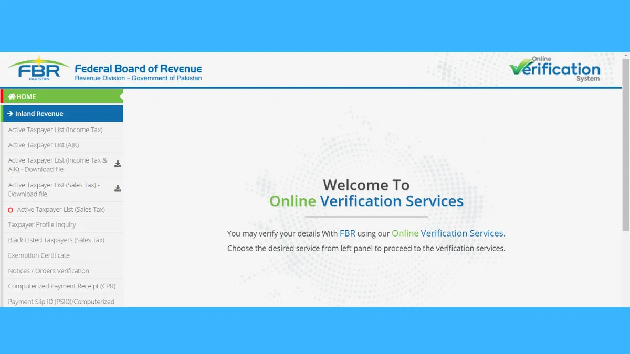Click the arrow icon beside Inland Revenue
This screenshot has height=354, width=630.
pos(10,114)
